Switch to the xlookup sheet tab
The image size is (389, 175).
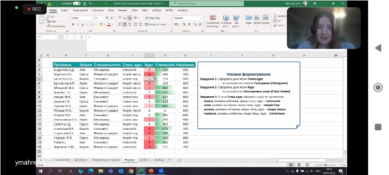pos(159,160)
